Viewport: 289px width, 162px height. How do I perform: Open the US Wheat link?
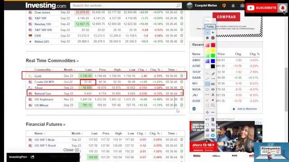(42, 105)
